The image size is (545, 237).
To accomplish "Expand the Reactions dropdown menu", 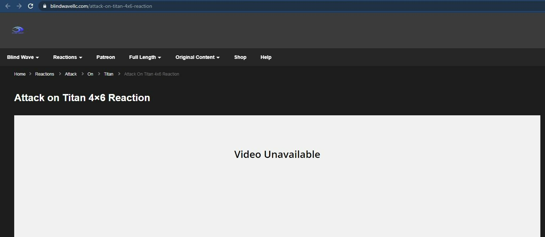I will click(68, 57).
